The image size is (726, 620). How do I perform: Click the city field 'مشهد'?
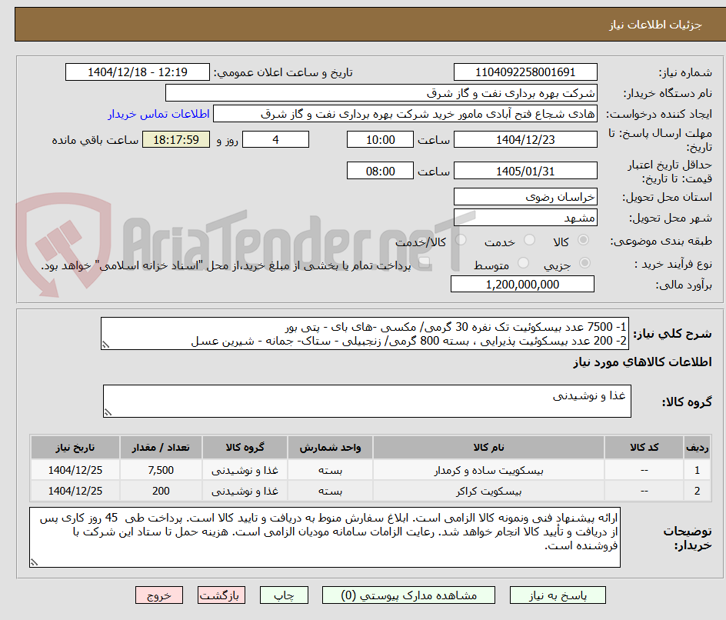pos(525,218)
